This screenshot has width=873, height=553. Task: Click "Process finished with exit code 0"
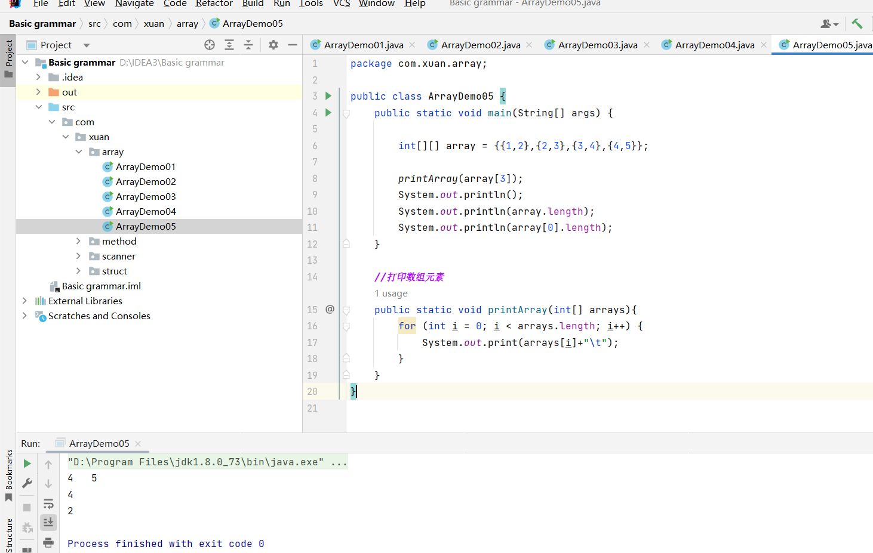[166, 543]
